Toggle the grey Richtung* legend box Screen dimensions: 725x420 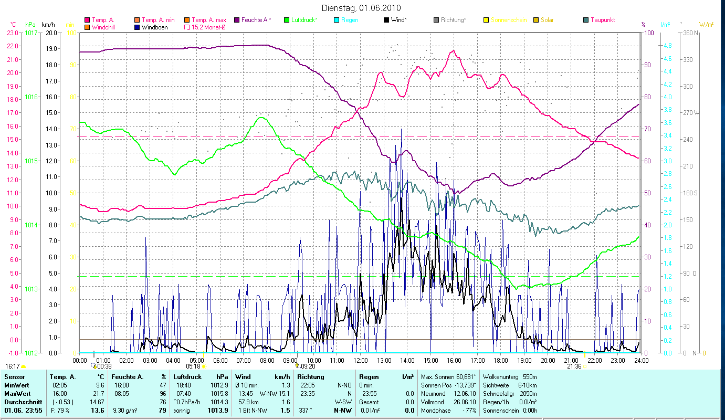tap(436, 20)
